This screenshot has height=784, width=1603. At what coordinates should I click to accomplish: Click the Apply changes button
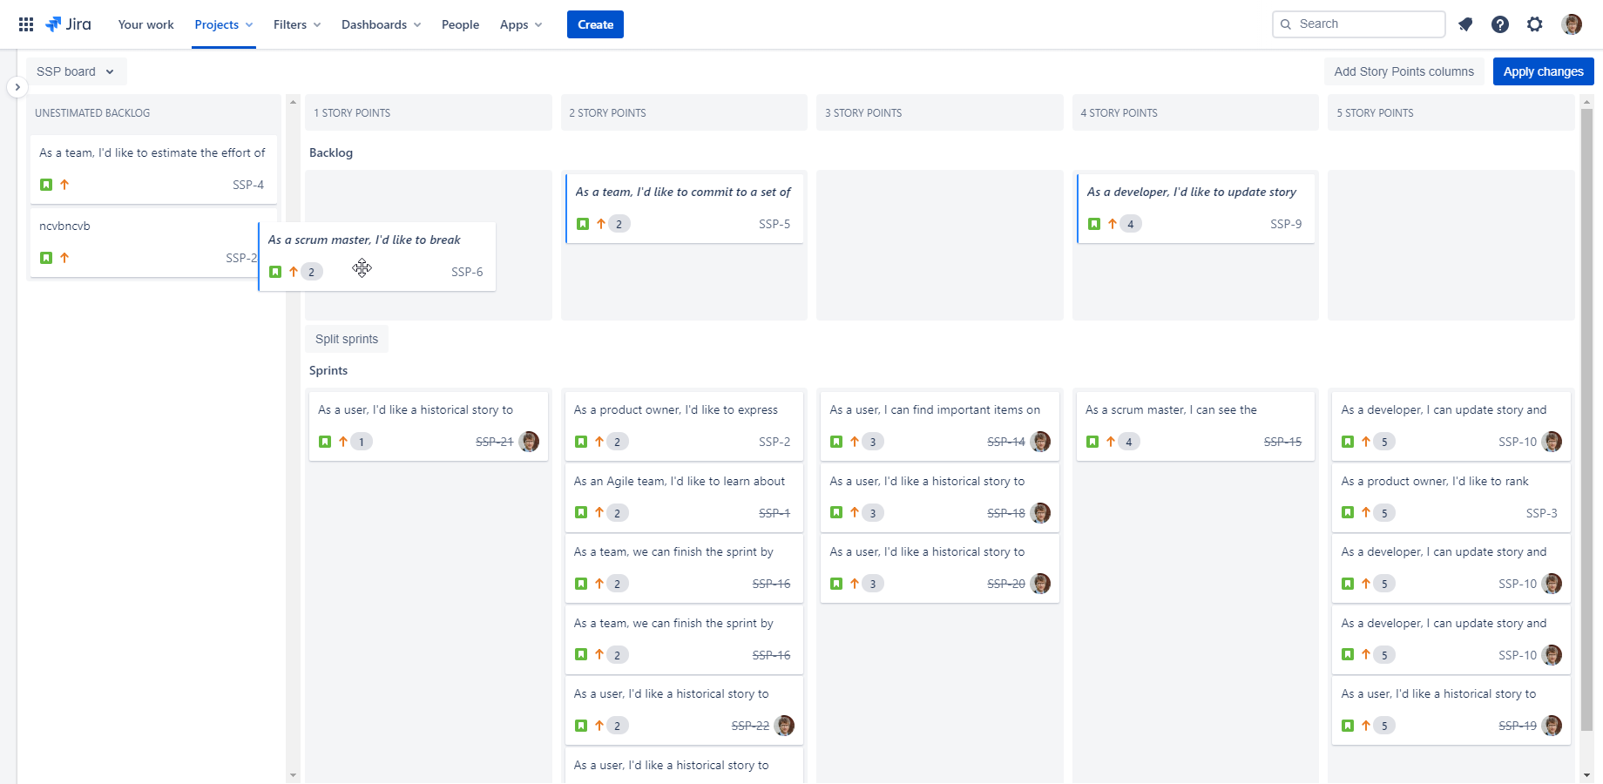(x=1543, y=71)
